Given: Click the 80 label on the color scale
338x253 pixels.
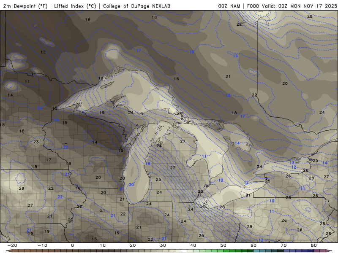Looking at the screenshot, I should [x=314, y=245].
